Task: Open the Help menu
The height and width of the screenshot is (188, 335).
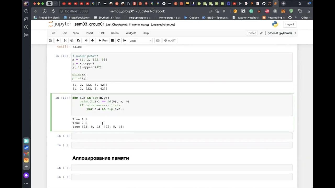Action: [146, 33]
